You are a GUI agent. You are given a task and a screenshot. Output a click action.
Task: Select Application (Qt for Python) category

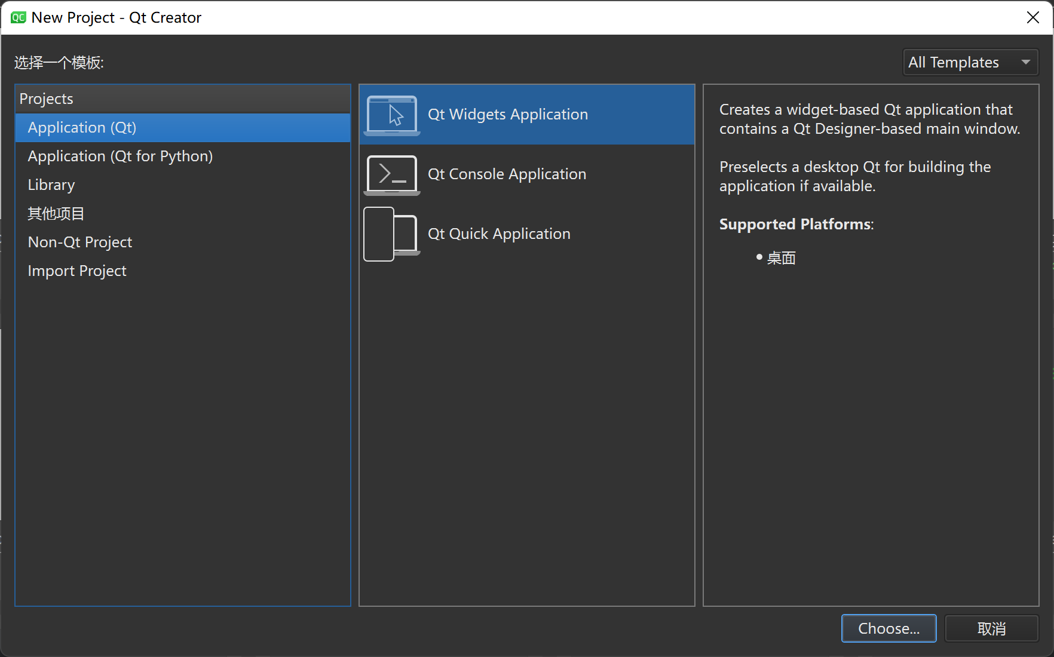(x=120, y=156)
